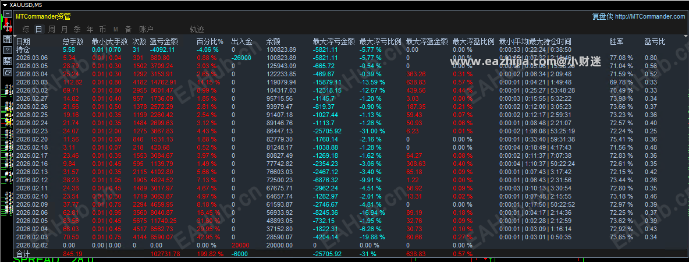Collapse the panel with the minus icon
This screenshot has width=689, height=262.
pos(8,15)
